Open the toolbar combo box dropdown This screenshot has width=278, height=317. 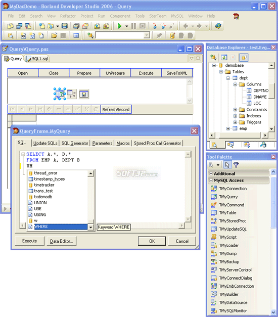(x=147, y=35)
